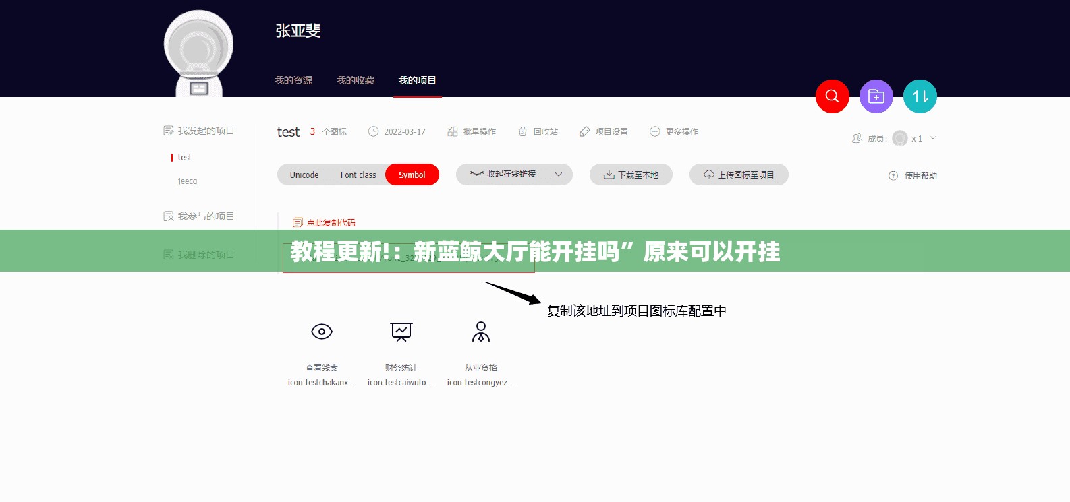
Task: Select the 查看线索 eye icon
Action: pos(322,332)
